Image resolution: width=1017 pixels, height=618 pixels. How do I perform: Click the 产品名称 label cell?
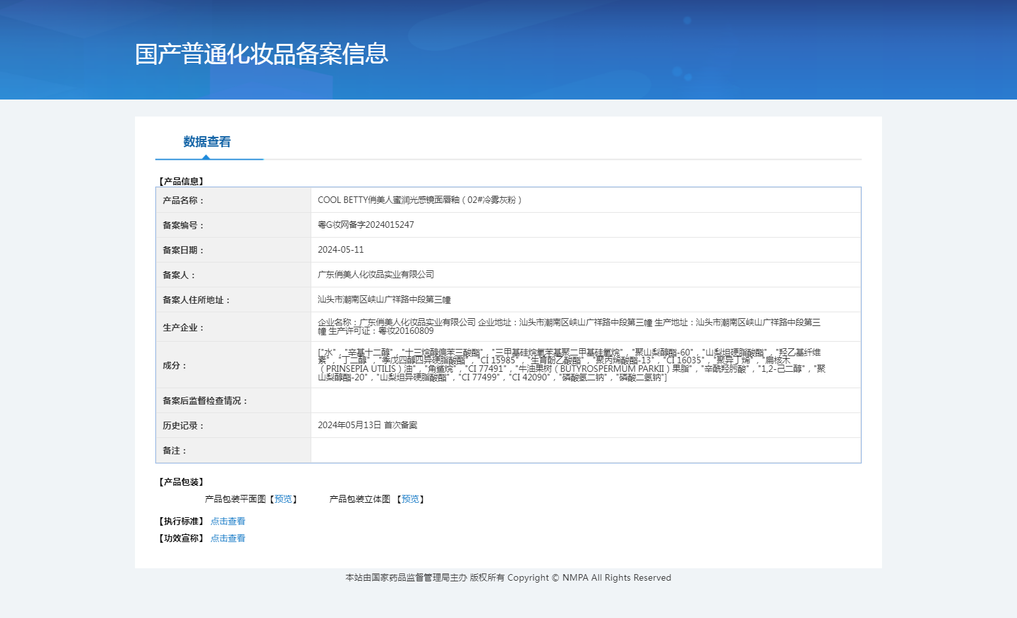pos(183,200)
